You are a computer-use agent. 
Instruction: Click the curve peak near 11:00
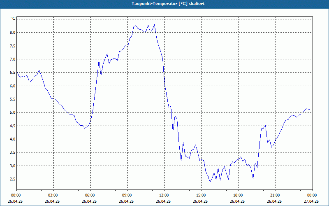click(155, 24)
